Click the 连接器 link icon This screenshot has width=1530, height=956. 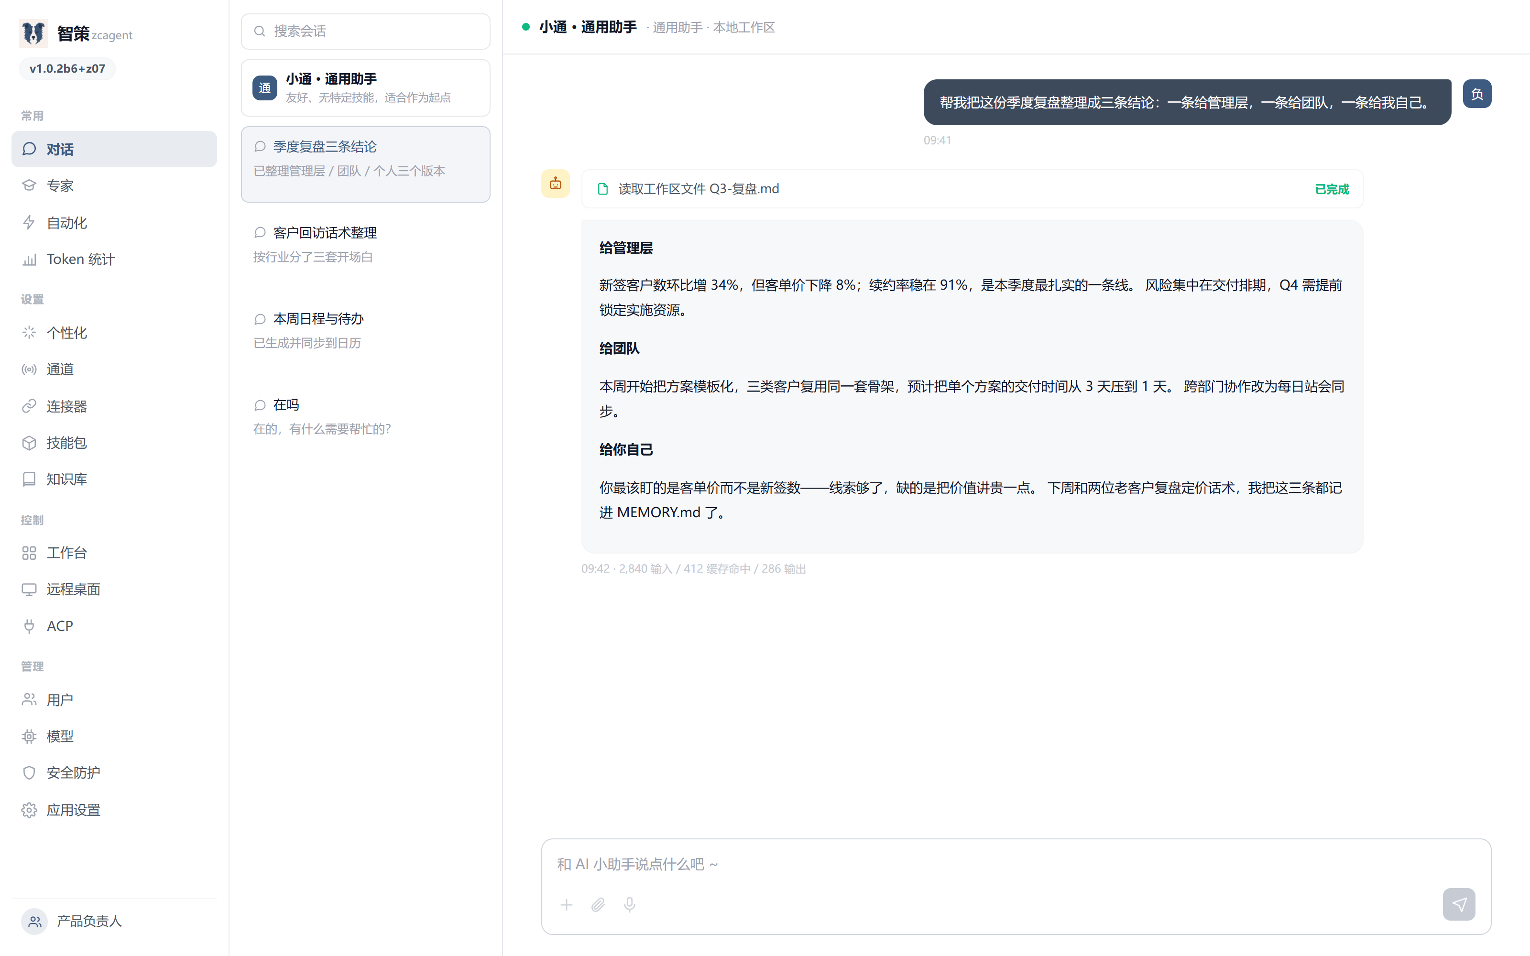pos(29,406)
